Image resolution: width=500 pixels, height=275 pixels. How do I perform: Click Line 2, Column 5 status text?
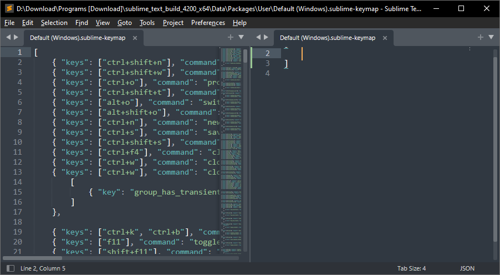tap(43, 268)
